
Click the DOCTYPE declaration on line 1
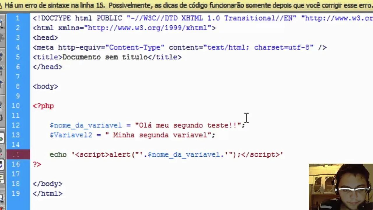[203, 18]
